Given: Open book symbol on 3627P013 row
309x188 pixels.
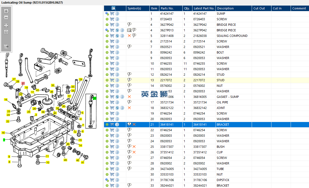Looking at the screenshot, I should [129, 30].
